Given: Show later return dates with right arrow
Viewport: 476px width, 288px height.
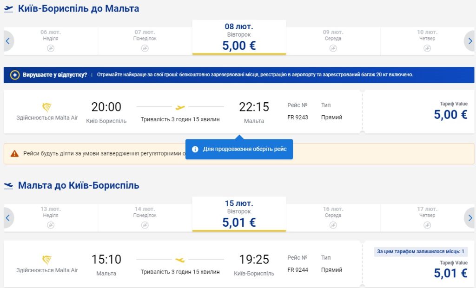Looking at the screenshot, I should 469,217.
